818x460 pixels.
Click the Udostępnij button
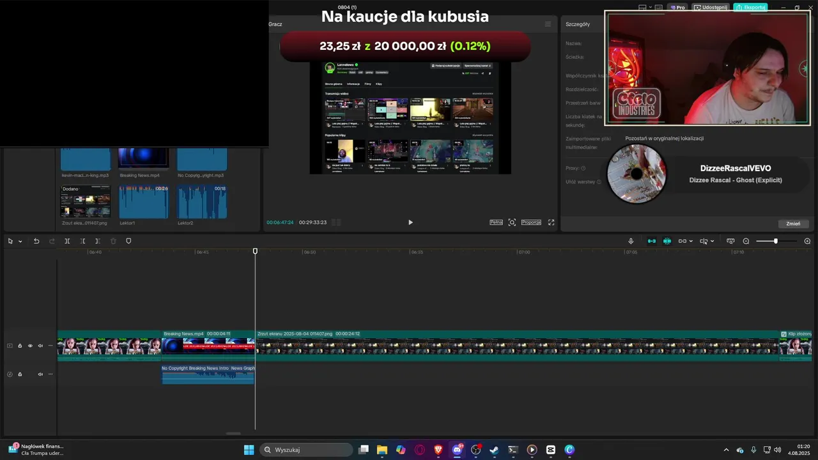(x=711, y=8)
